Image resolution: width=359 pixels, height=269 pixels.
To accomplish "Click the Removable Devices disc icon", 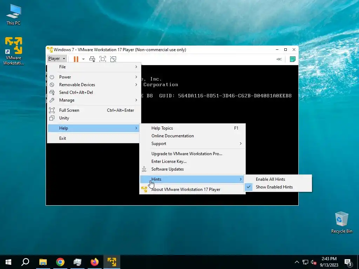I will 52,85.
